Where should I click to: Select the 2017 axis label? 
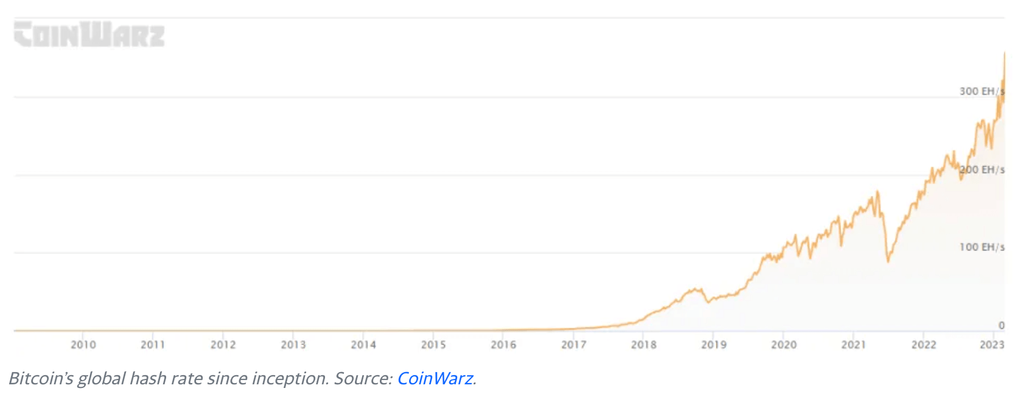[574, 345]
